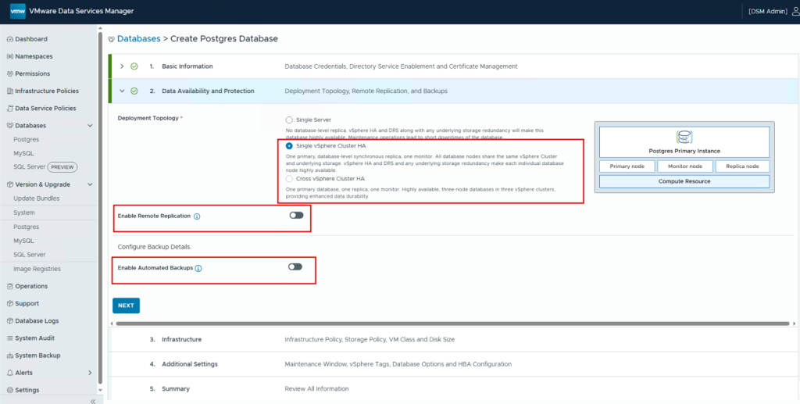Expand Alerts sidebar chevron

(x=91, y=373)
